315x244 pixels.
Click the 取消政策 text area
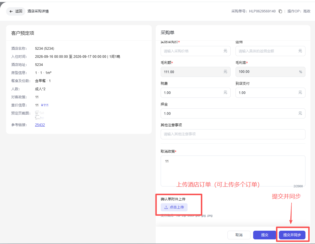pos(233,171)
